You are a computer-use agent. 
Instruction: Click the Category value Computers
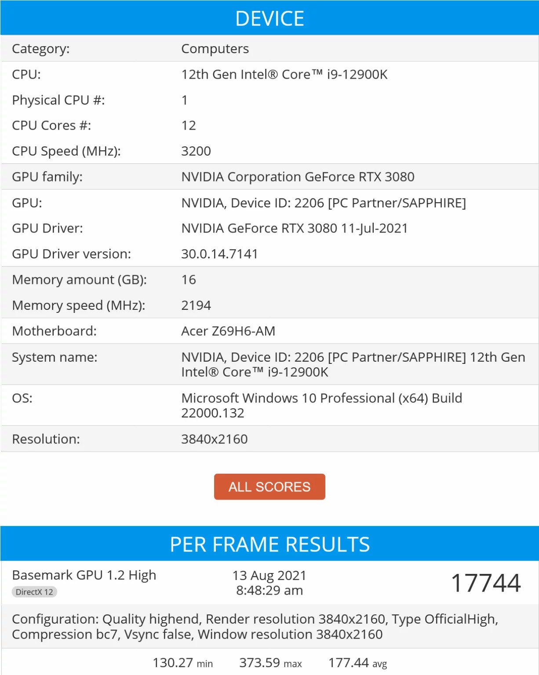[x=215, y=49]
